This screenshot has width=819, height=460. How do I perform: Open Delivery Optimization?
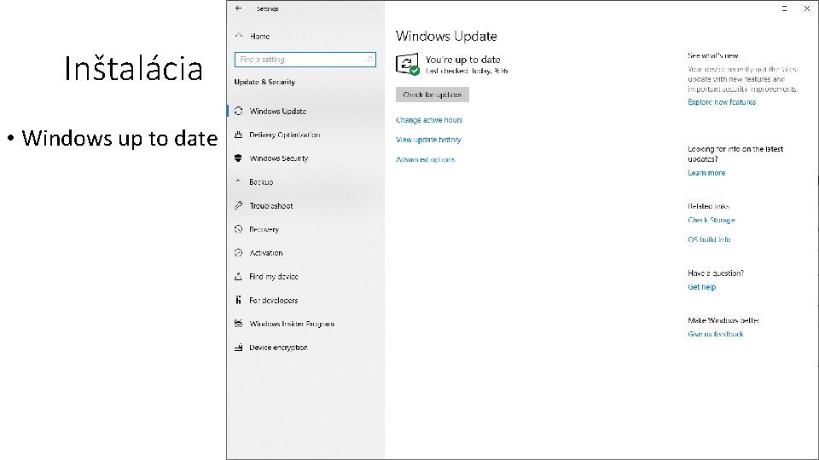point(285,135)
